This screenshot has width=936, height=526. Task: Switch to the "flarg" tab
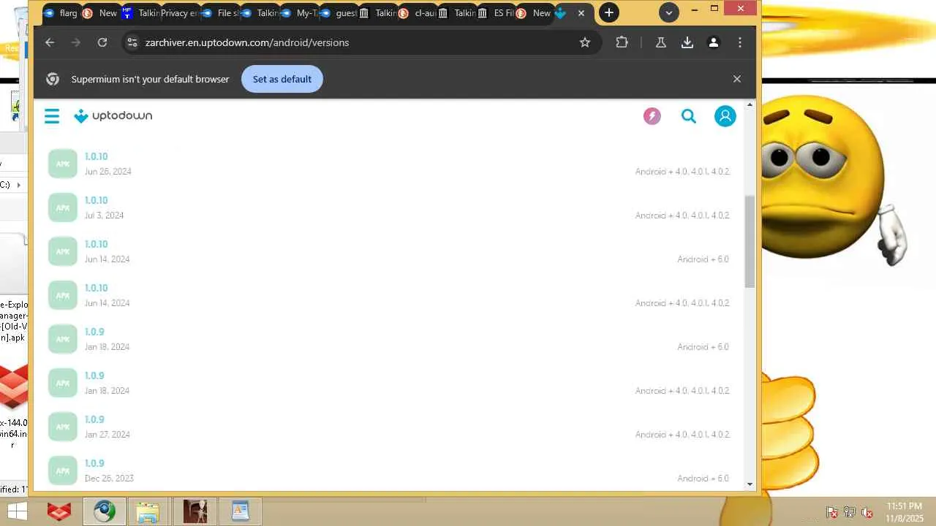(x=61, y=13)
